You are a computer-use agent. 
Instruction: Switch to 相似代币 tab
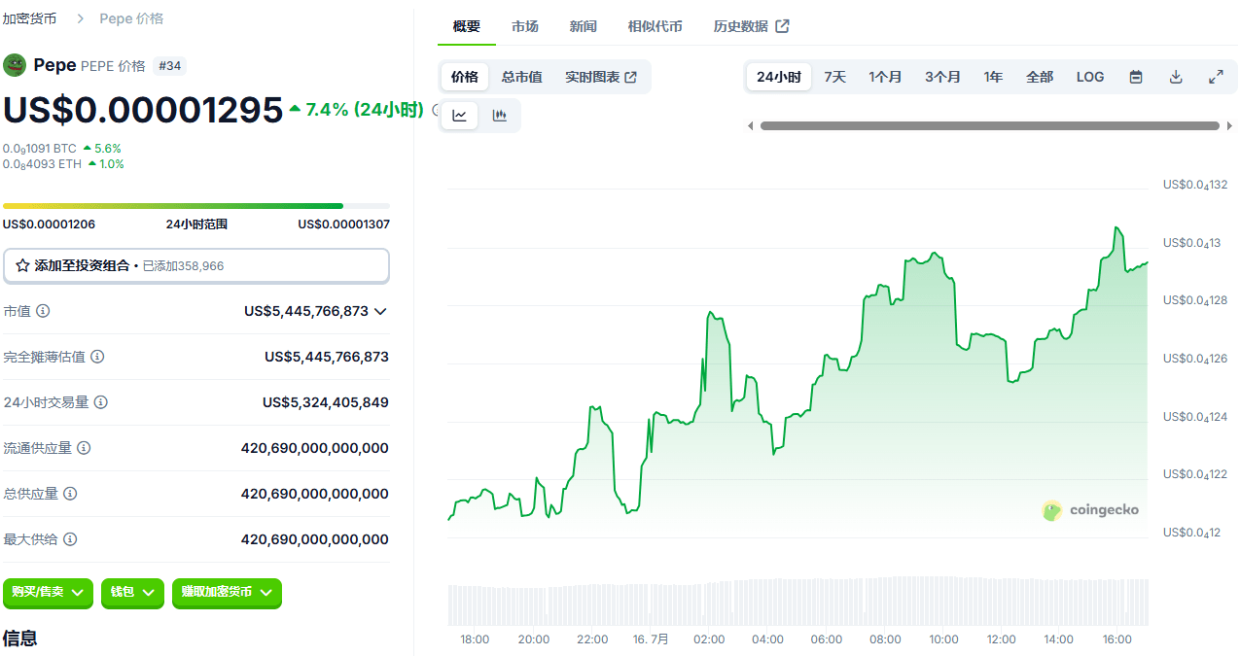click(x=655, y=26)
